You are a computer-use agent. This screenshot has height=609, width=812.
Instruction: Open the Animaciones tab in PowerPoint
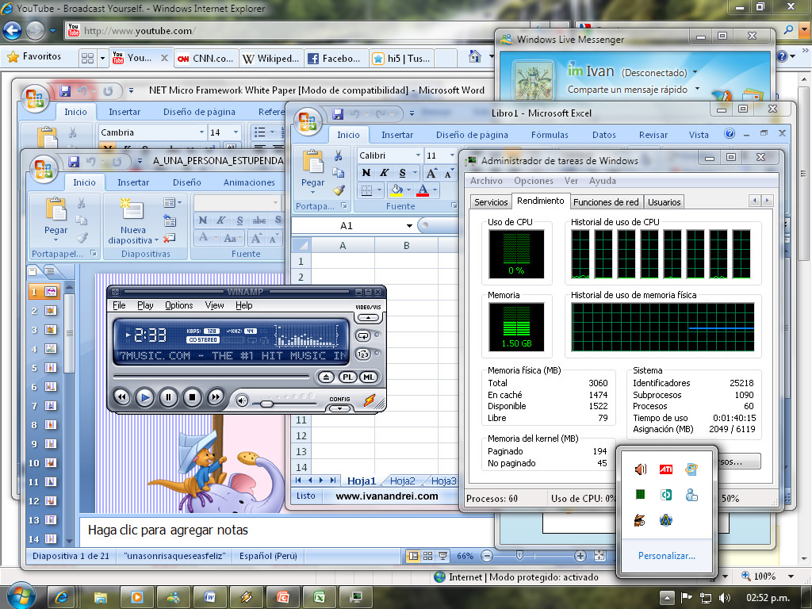(249, 182)
